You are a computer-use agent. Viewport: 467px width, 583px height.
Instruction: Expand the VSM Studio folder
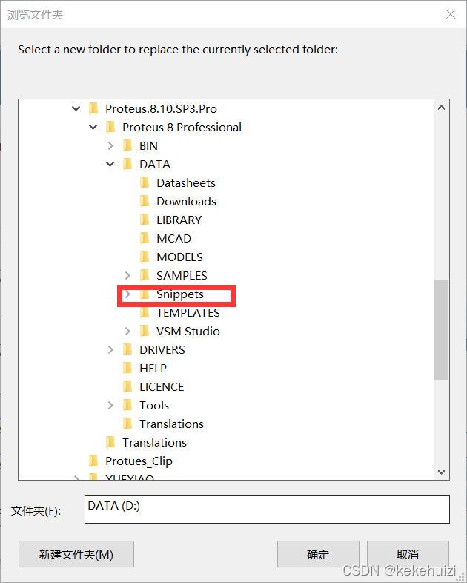pos(127,331)
